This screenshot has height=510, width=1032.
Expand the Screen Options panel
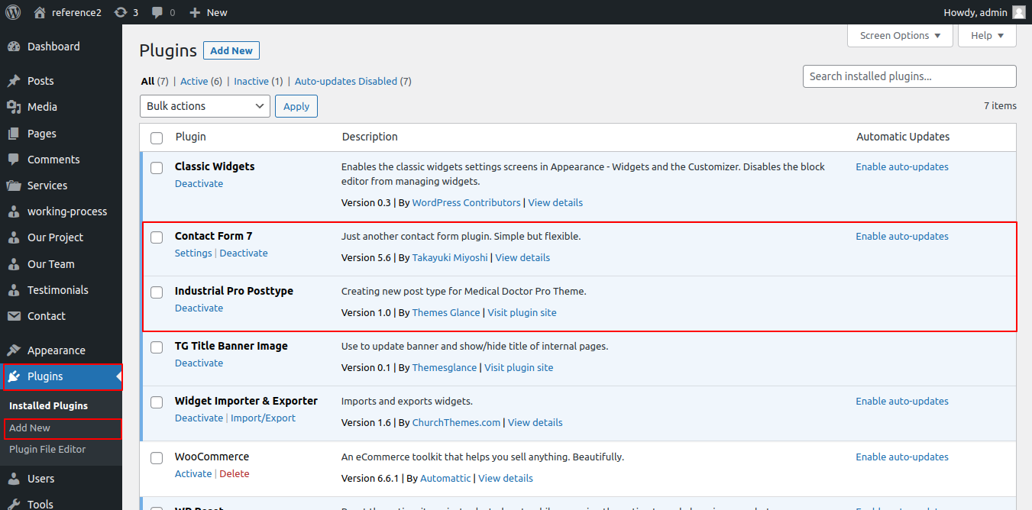(900, 36)
